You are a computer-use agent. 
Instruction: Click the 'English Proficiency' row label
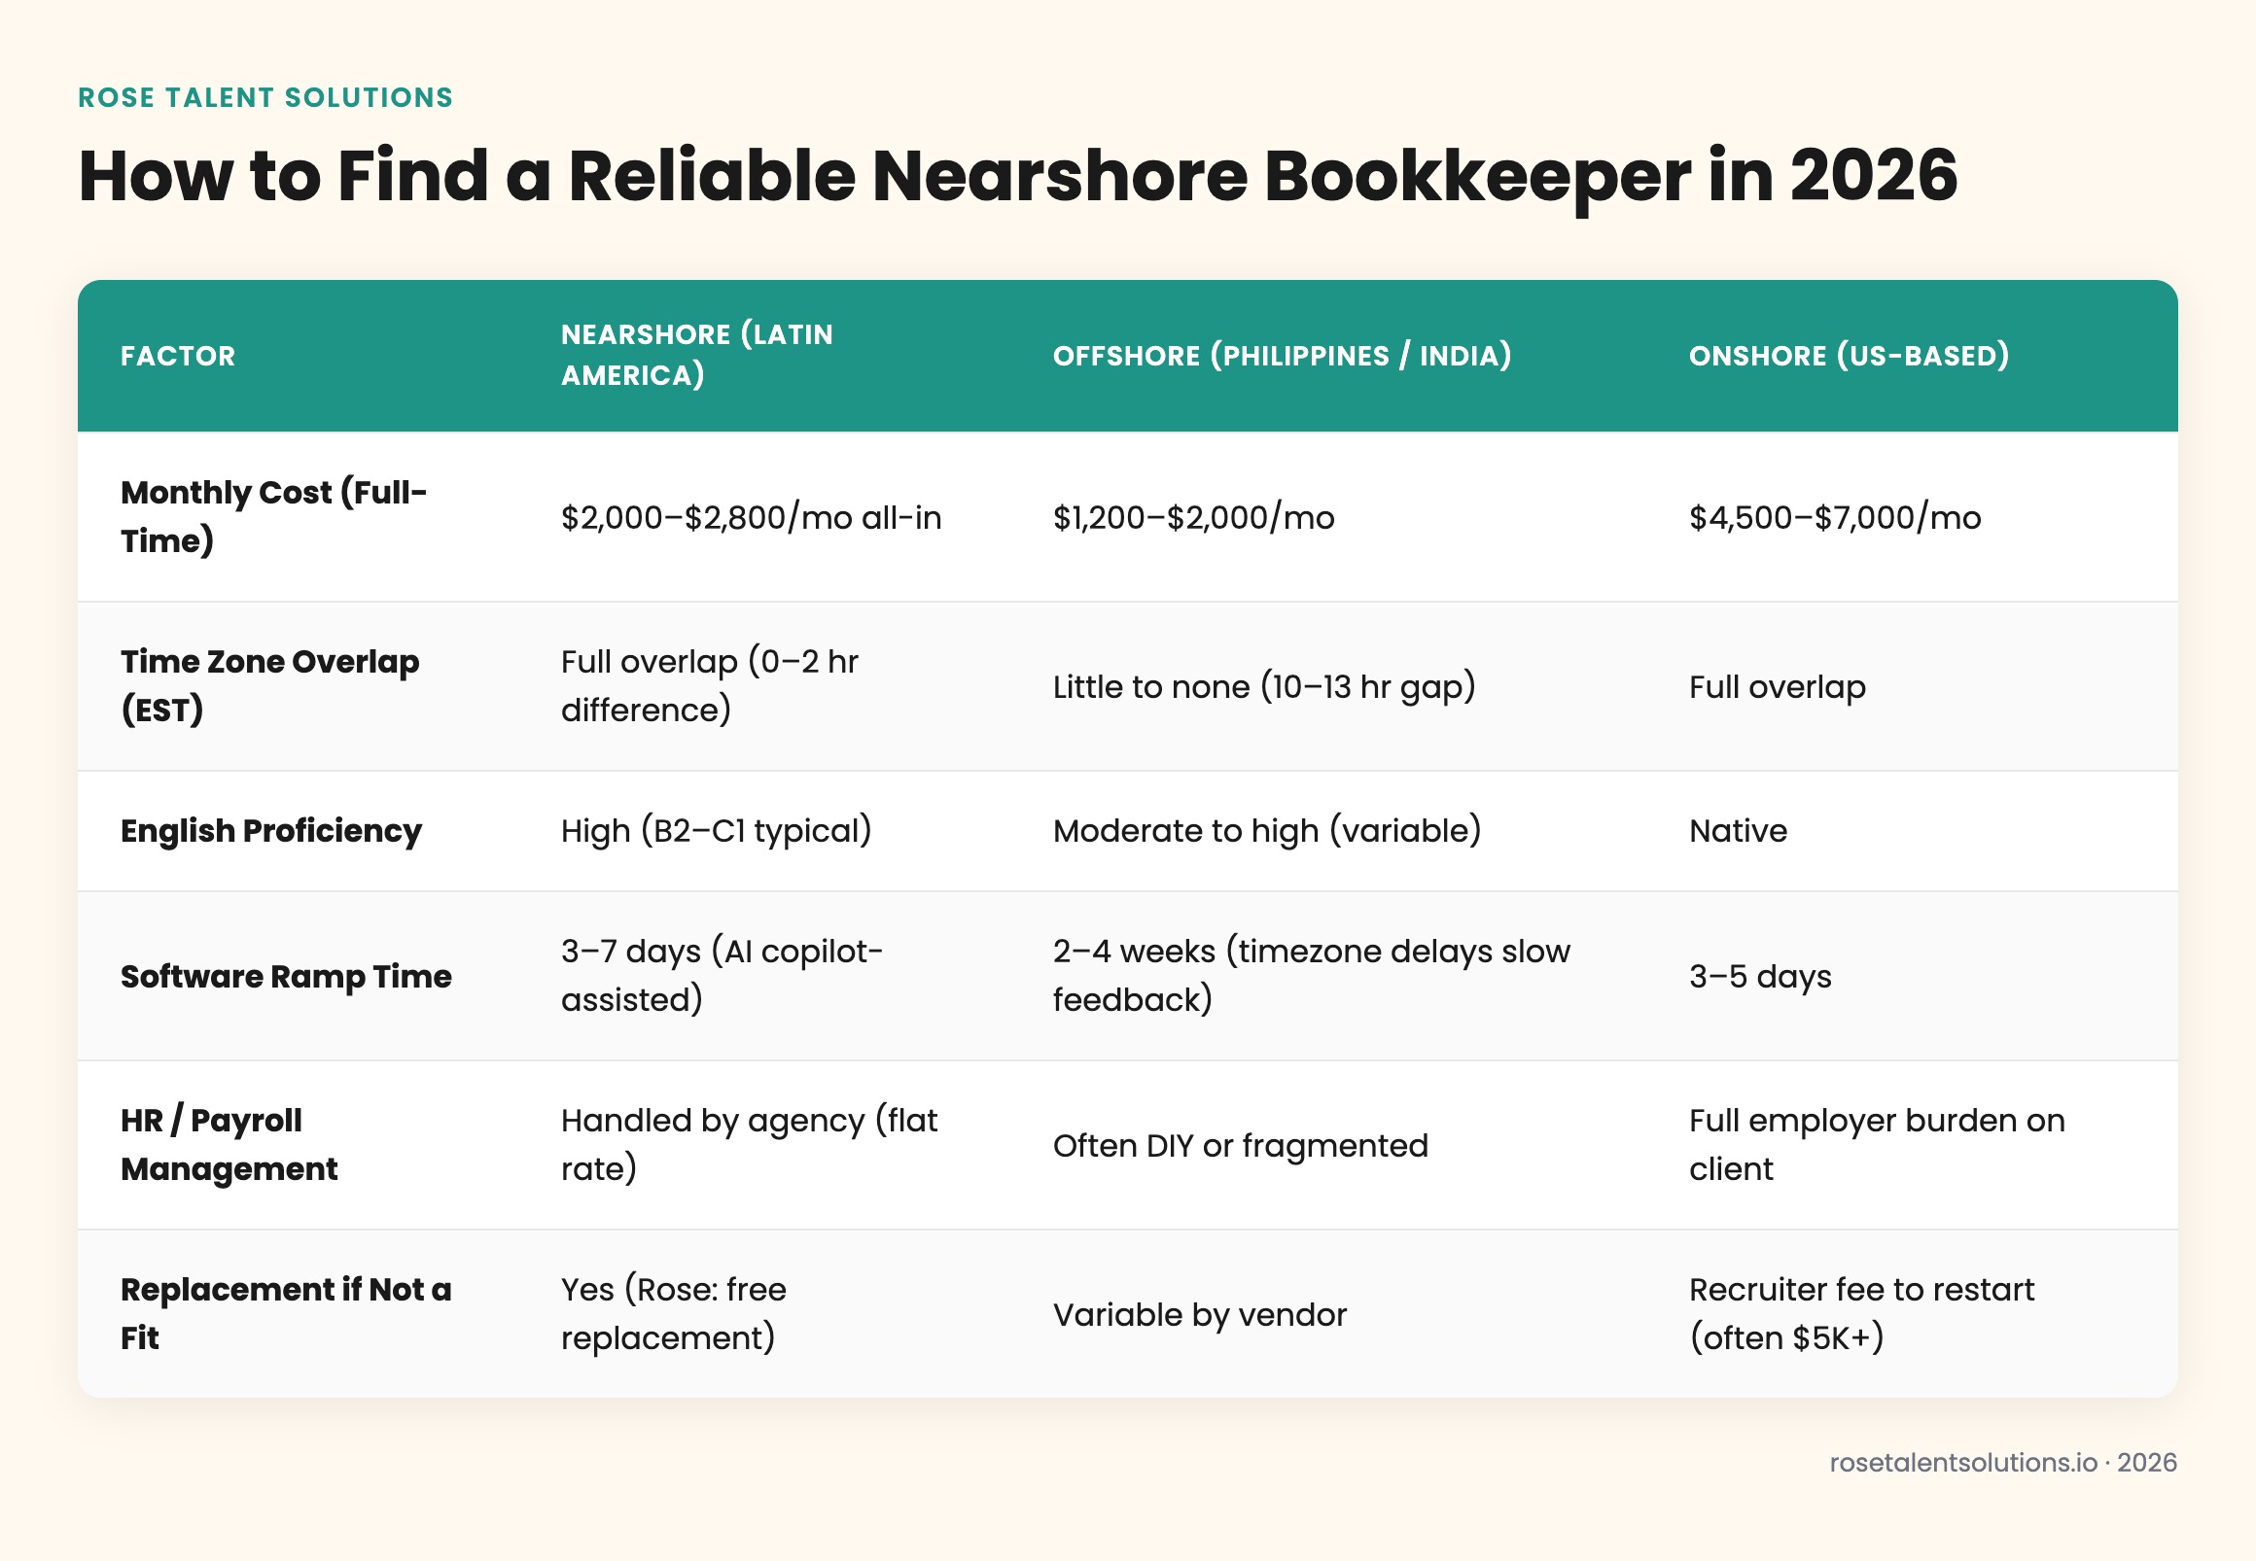click(271, 830)
